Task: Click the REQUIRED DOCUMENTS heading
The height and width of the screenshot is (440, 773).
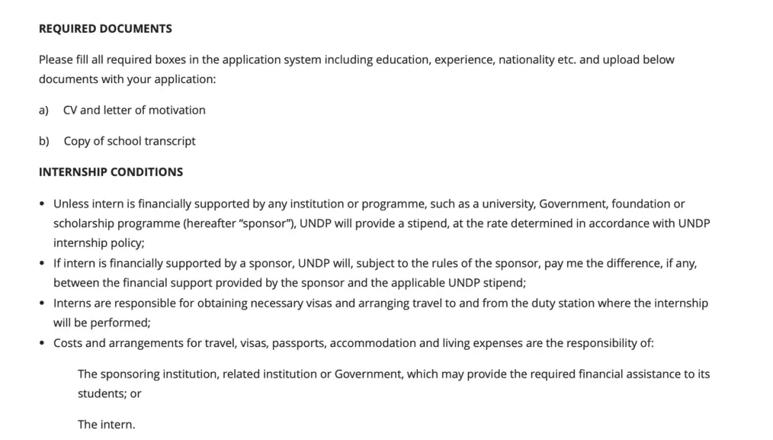Action: 105,29
